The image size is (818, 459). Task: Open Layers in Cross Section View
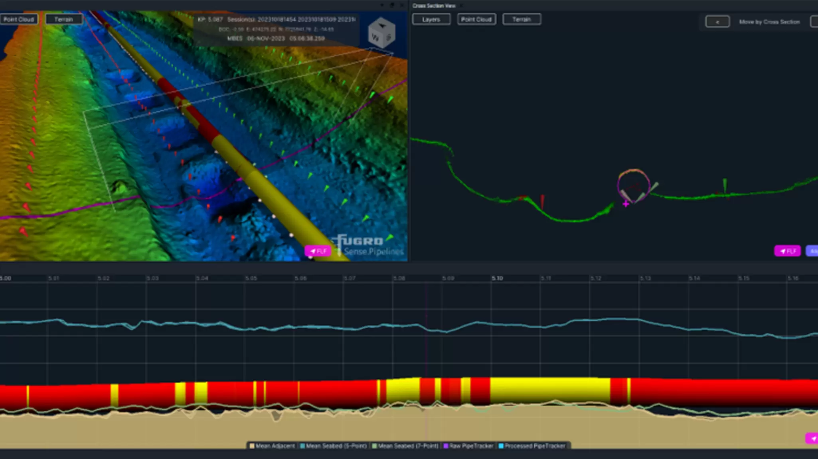[x=431, y=19]
